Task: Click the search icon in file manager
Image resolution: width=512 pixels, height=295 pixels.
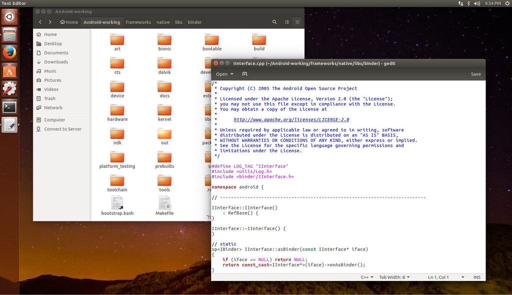Action: click(274, 22)
